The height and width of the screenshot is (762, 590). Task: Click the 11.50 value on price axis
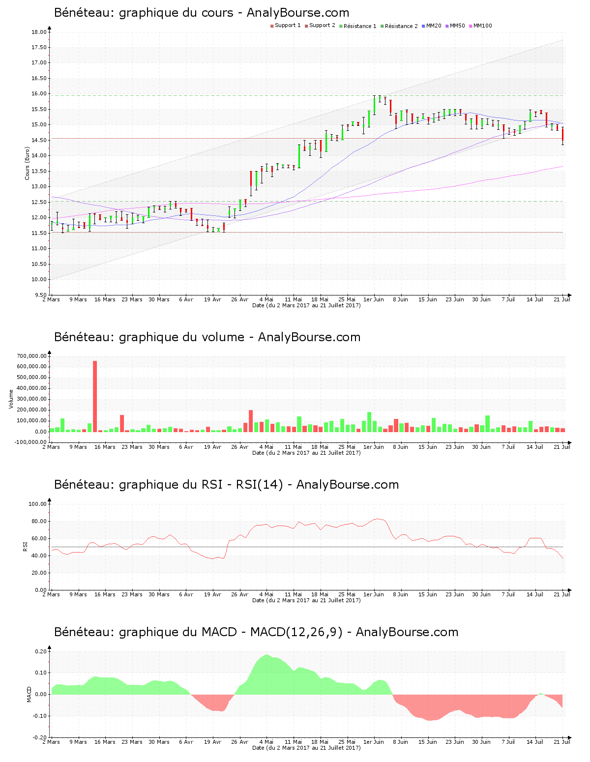coord(39,233)
